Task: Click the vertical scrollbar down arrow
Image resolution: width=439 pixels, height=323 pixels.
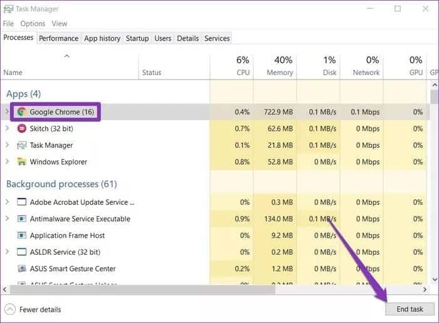Action: [435, 279]
